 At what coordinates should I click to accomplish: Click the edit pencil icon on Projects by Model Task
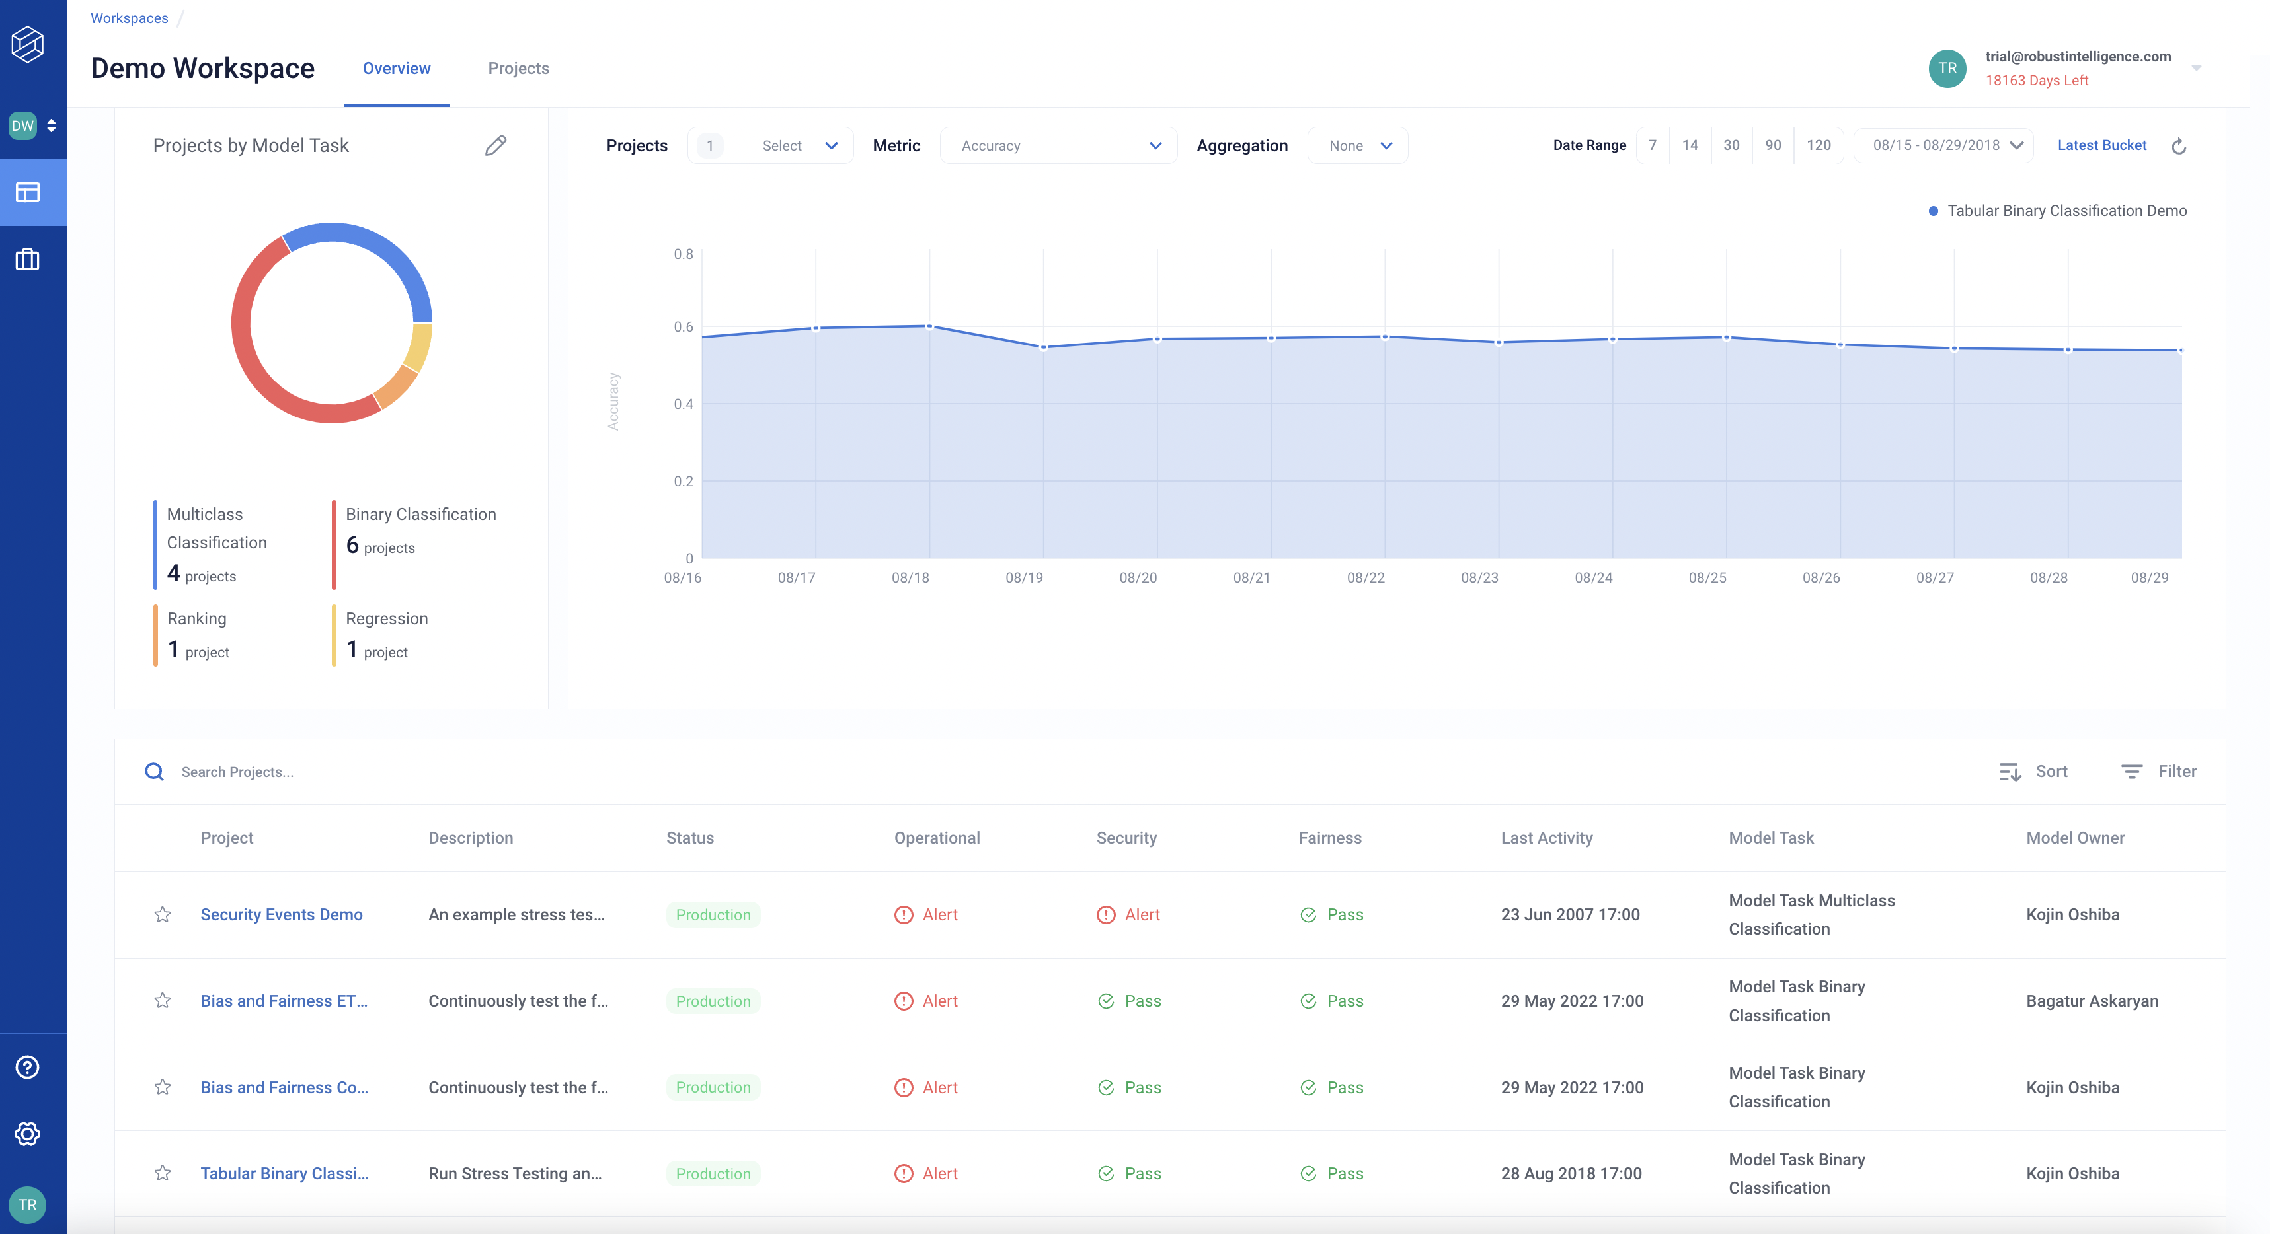(495, 145)
